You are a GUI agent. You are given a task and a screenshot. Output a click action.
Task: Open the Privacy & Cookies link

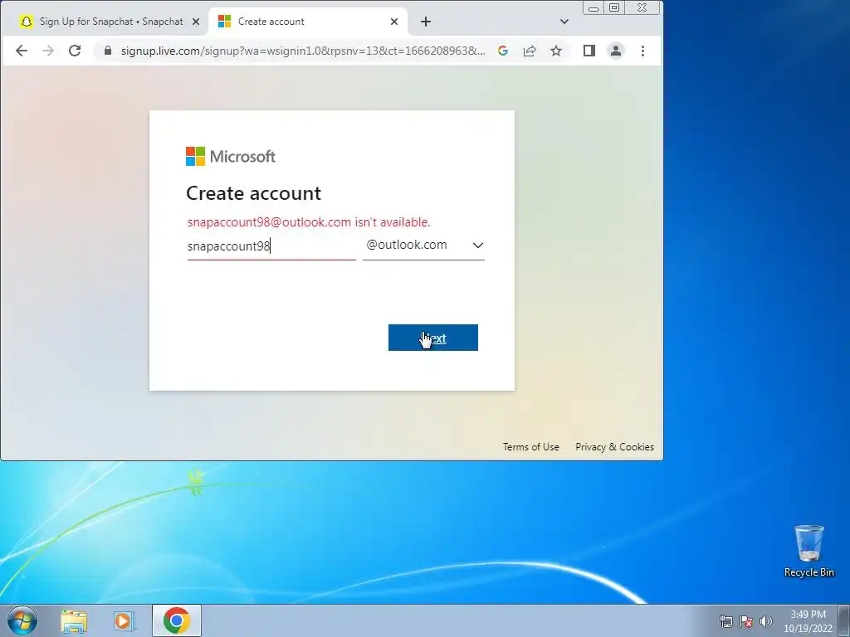pyautogui.click(x=615, y=447)
